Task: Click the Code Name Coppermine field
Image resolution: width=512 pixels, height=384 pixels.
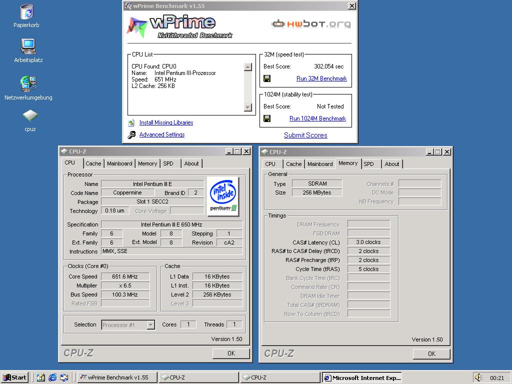Action: tap(127, 192)
